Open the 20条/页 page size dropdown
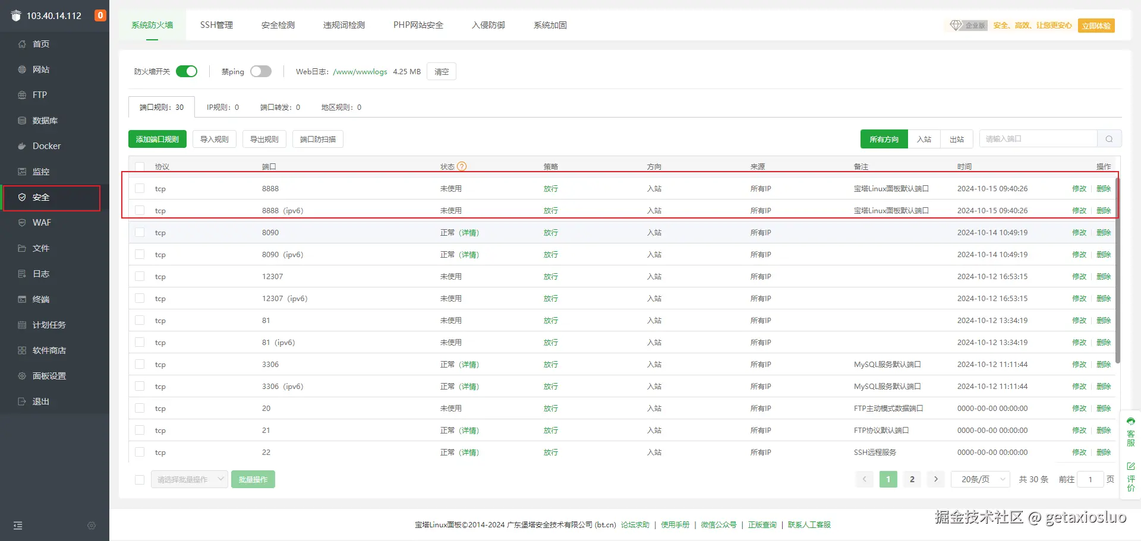1141x541 pixels. tap(981, 479)
